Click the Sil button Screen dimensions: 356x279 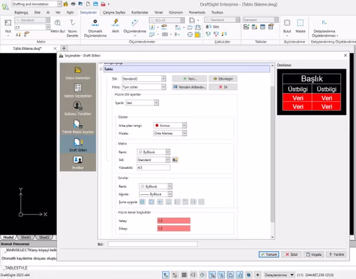click(223, 87)
